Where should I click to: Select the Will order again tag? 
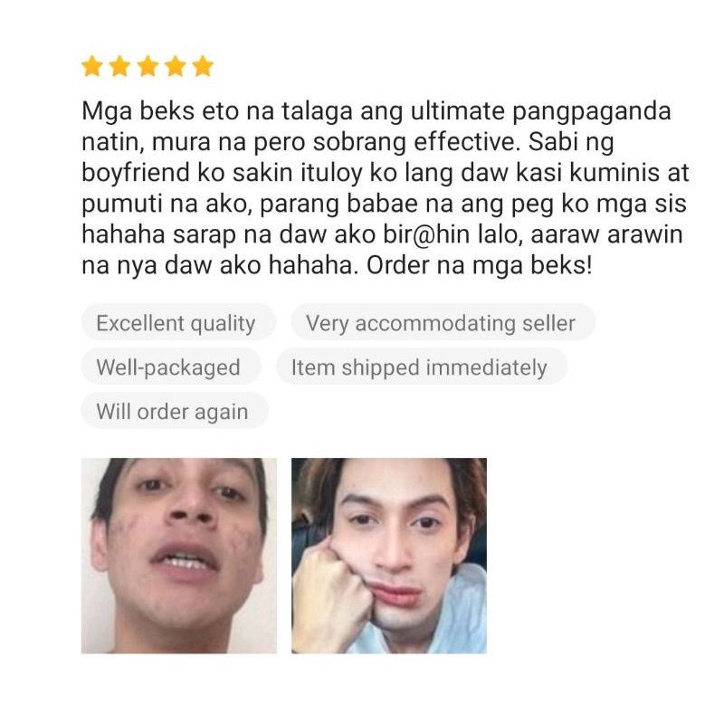(175, 411)
